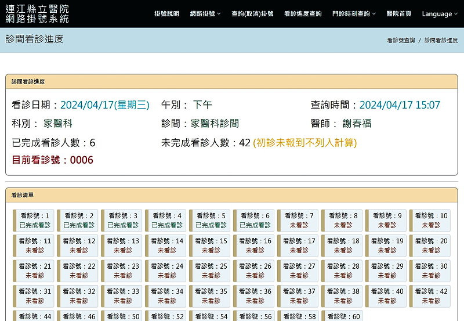Select queue card 看診號：2
The height and width of the screenshot is (321, 464).
(77, 221)
